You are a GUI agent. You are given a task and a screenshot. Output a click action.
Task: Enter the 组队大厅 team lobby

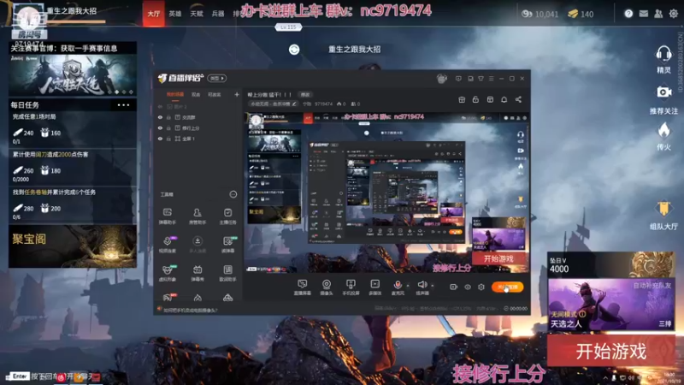663,216
